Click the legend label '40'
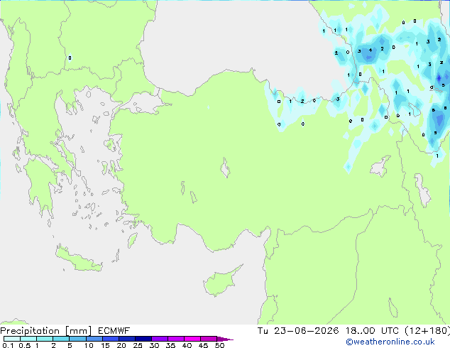450x348 pixels. [x=187, y=345]
